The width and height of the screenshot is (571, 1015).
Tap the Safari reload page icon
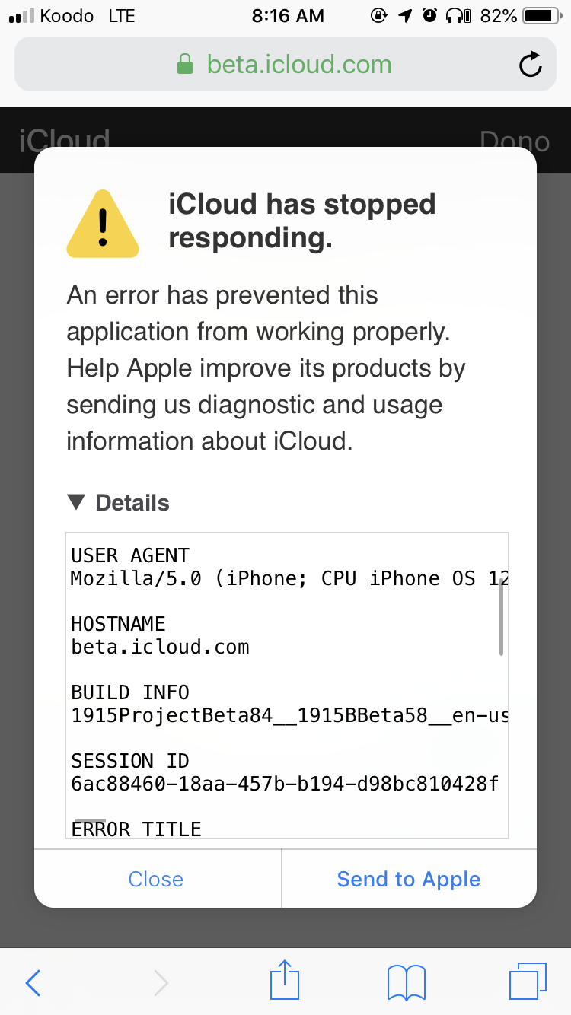pyautogui.click(x=531, y=64)
